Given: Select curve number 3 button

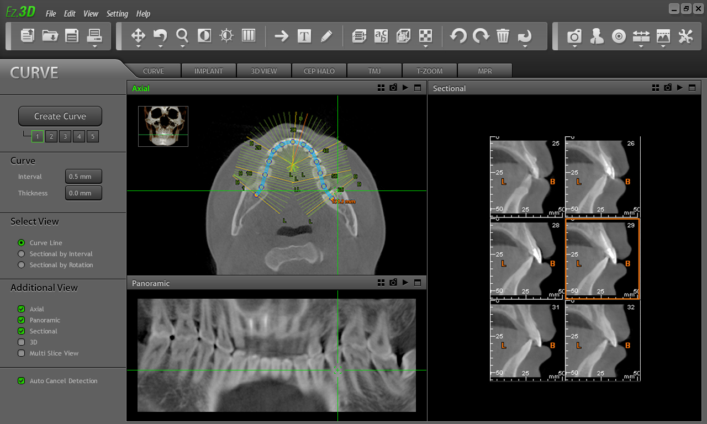Looking at the screenshot, I should [x=65, y=136].
